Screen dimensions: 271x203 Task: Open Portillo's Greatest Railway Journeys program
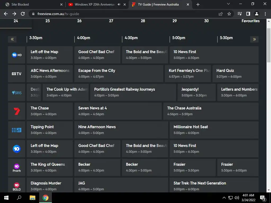[133, 93]
